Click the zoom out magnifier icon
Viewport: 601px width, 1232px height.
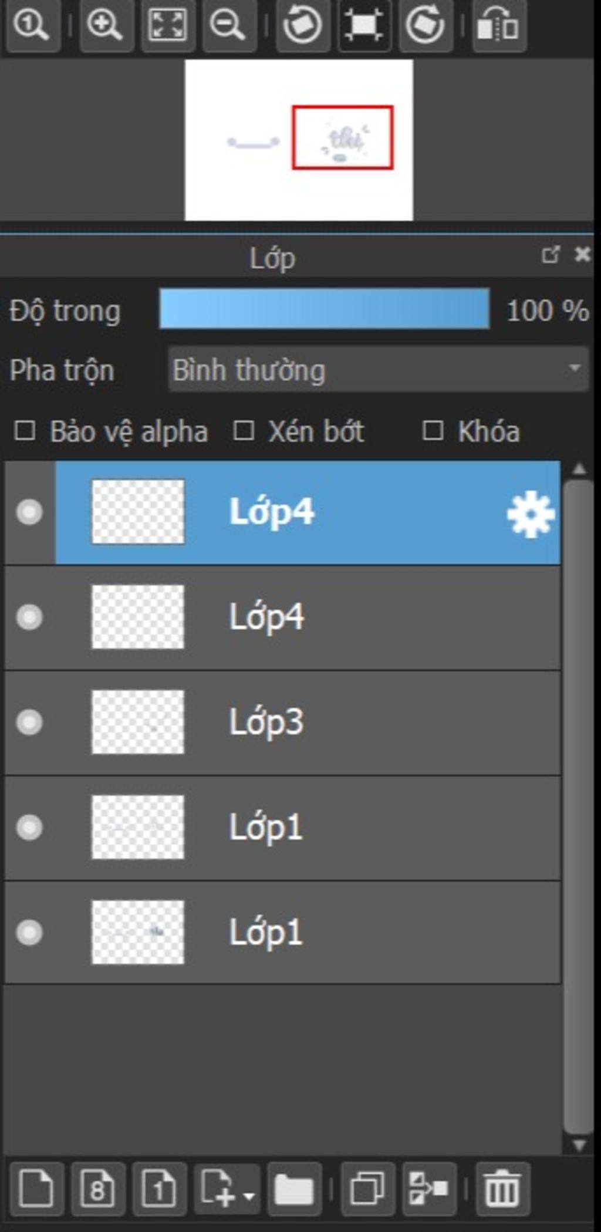pos(228,25)
